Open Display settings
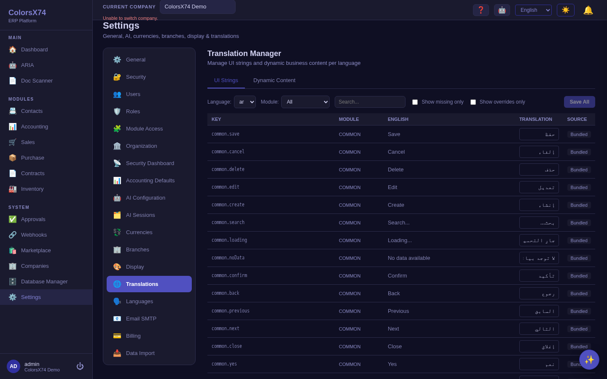 tap(149, 267)
